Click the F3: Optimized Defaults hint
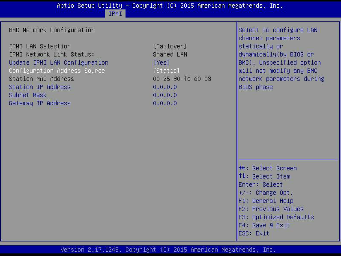 (x=276, y=217)
